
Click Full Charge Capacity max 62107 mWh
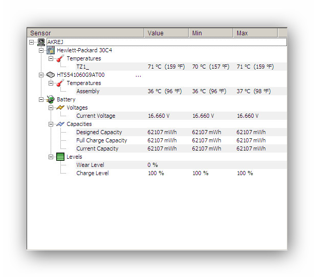pos(251,140)
